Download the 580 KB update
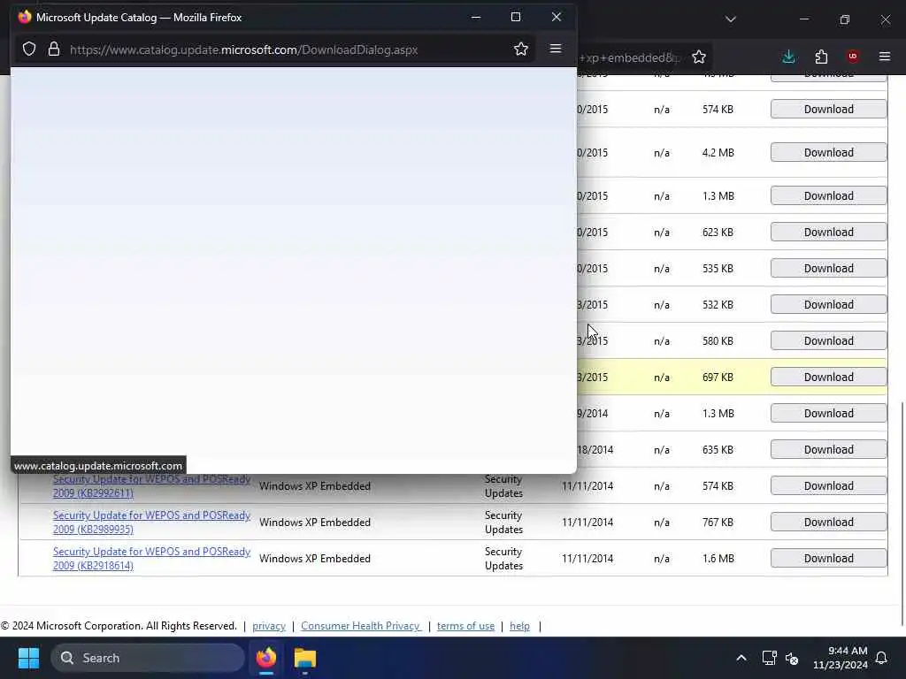 (x=828, y=340)
